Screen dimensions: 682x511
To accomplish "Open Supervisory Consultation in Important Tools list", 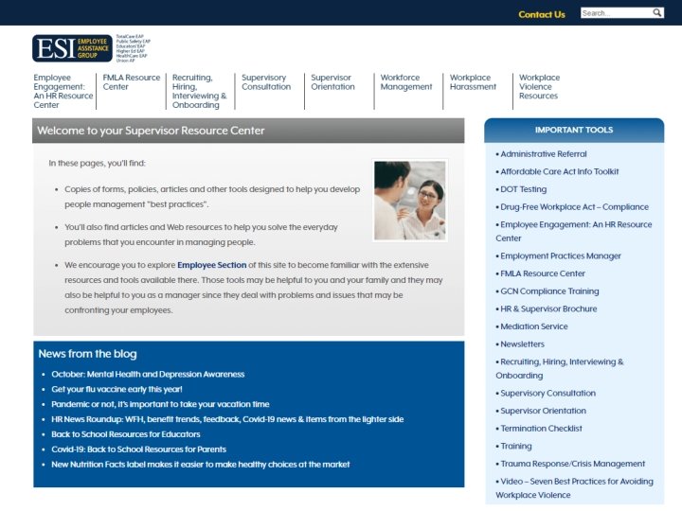I will click(x=547, y=394).
